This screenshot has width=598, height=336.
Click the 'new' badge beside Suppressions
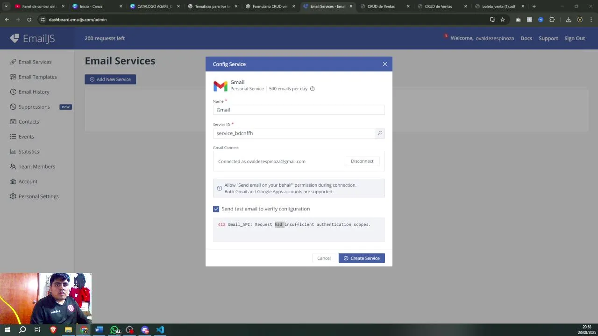point(65,107)
